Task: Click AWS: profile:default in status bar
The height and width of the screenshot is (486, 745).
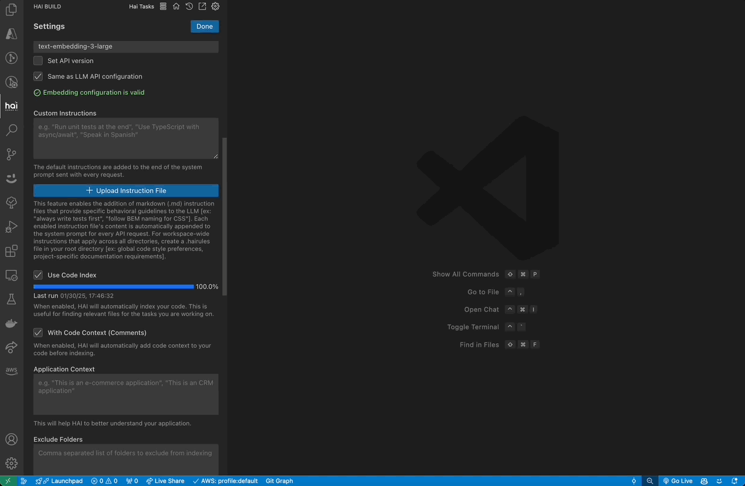Action: 225,481
